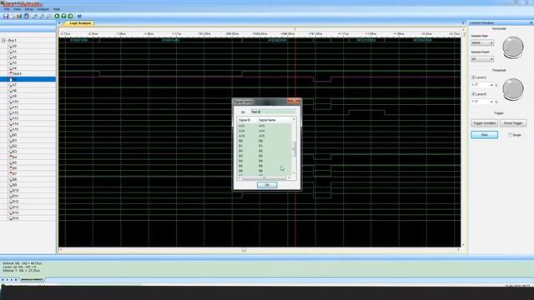Select signal ID B0 in the dialog list

coord(241,141)
